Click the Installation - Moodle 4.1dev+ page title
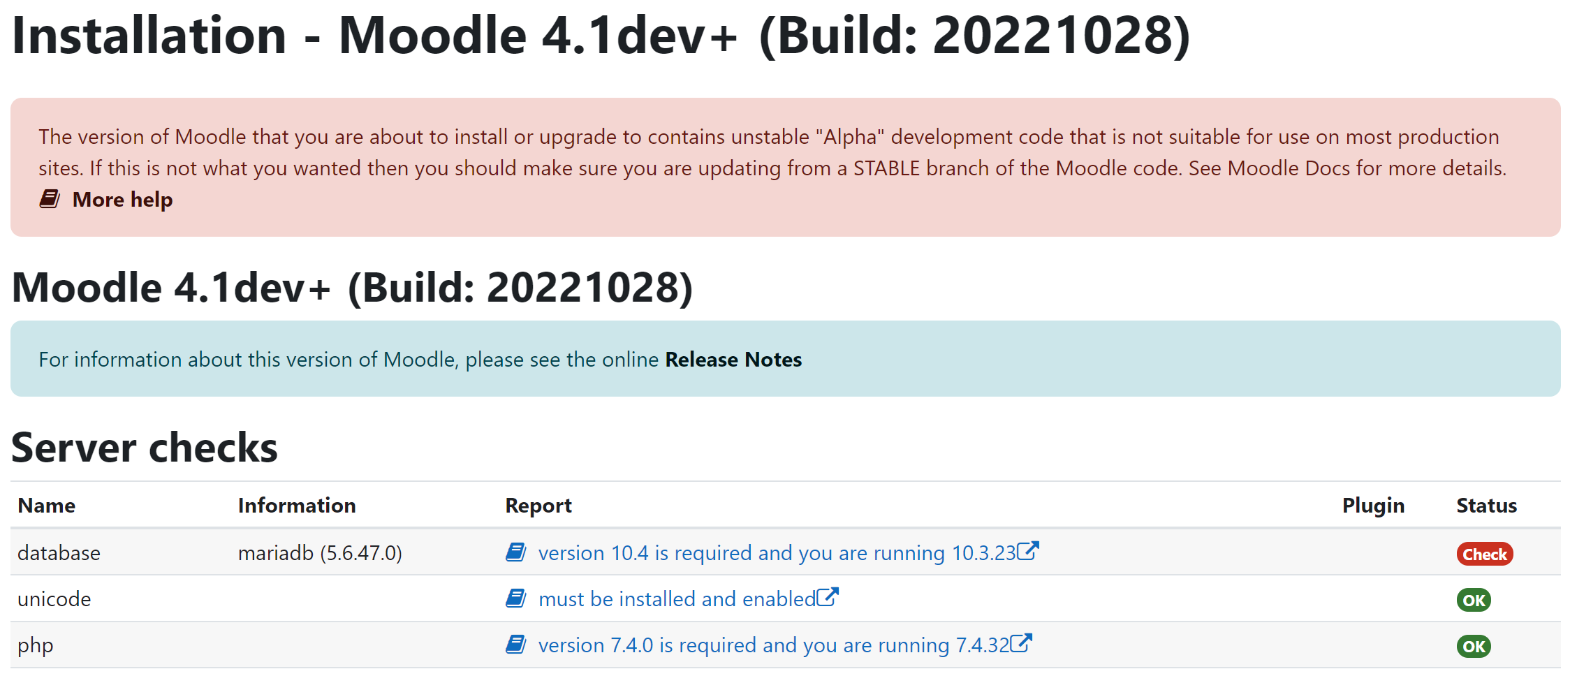Image resolution: width=1570 pixels, height=676 pixels. tap(601, 36)
